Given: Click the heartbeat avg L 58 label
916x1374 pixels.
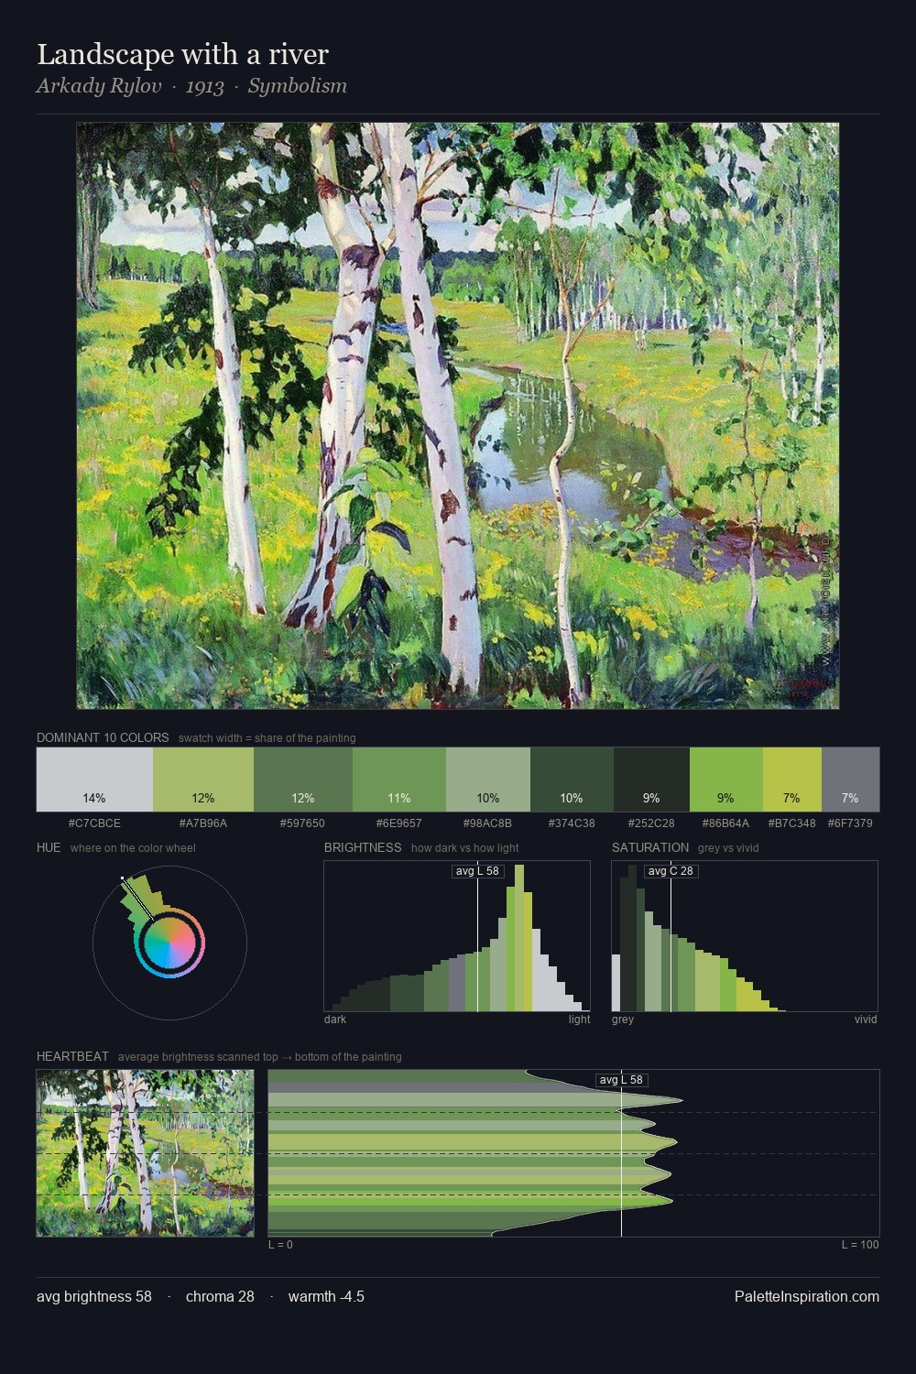Looking at the screenshot, I should pyautogui.click(x=622, y=1080).
